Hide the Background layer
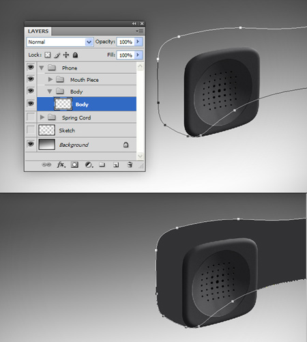 coord(31,144)
